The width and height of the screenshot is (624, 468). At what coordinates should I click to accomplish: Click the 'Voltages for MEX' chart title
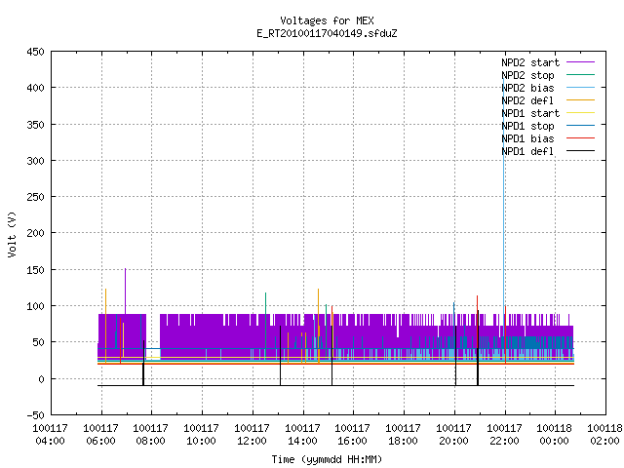point(327,20)
